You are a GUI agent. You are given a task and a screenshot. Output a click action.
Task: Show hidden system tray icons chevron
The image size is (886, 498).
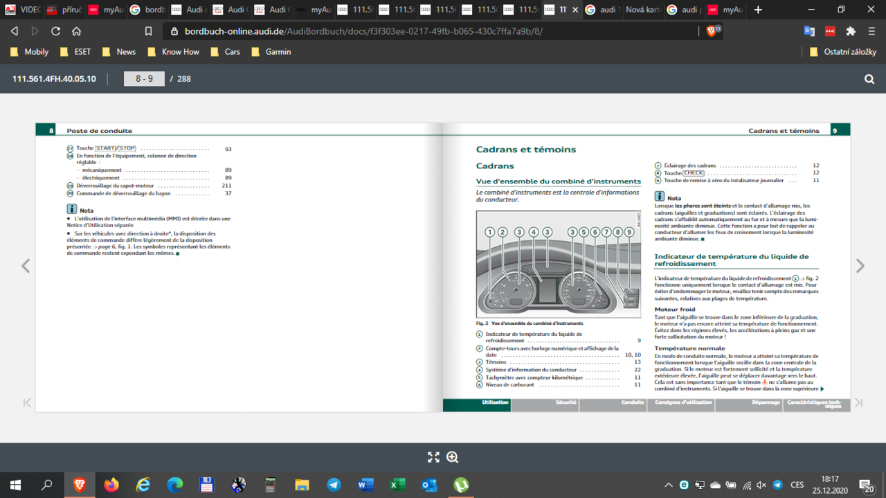coord(668,485)
